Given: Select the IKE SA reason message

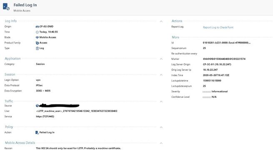Looking at the screenshot, I should 78,148.
